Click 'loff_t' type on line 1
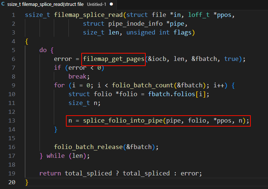The height and width of the screenshot is (189, 268). (199, 15)
